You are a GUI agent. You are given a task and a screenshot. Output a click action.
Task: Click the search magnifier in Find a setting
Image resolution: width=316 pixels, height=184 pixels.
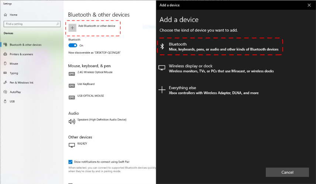[x=58, y=24]
